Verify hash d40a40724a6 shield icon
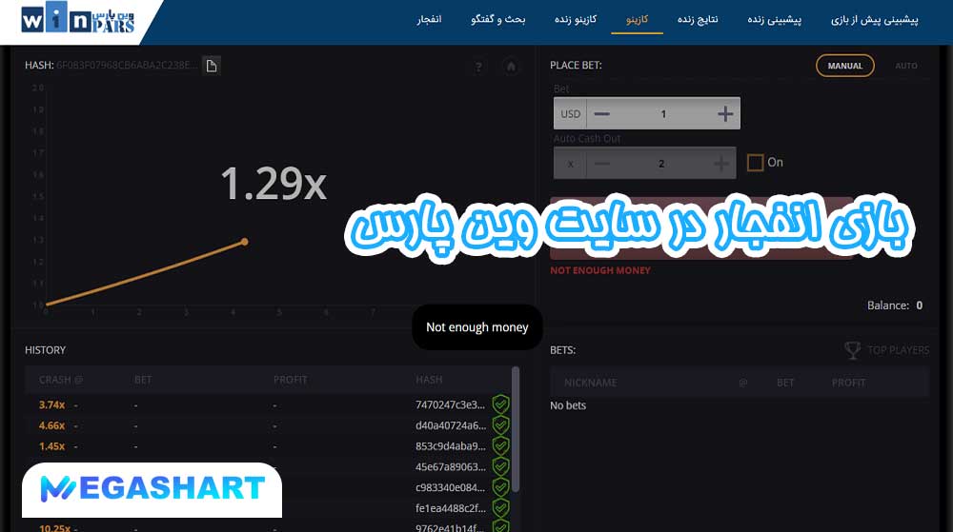This screenshot has height=532, width=953. [x=501, y=425]
